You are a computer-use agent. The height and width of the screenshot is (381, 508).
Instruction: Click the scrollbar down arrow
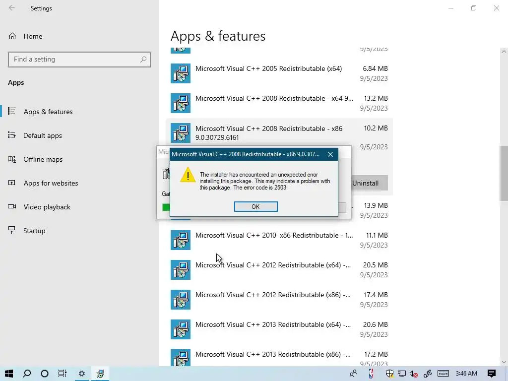point(504,362)
